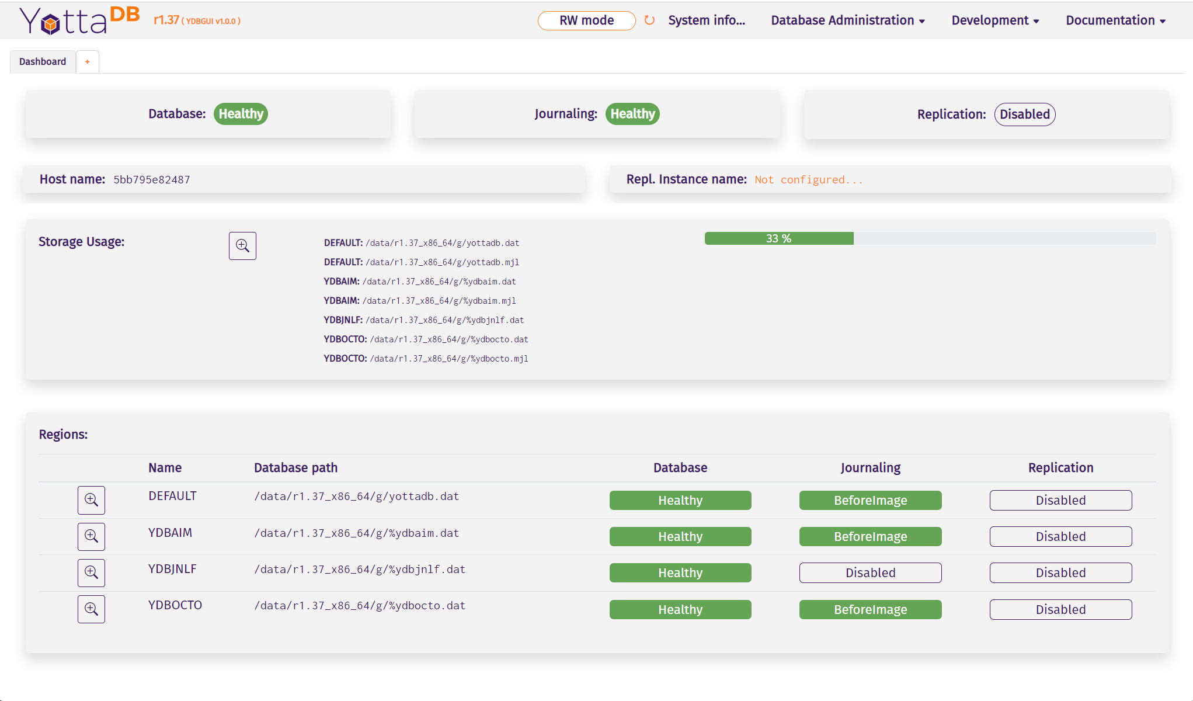Open details for the DEFAULT region
1193x701 pixels.
tap(91, 500)
